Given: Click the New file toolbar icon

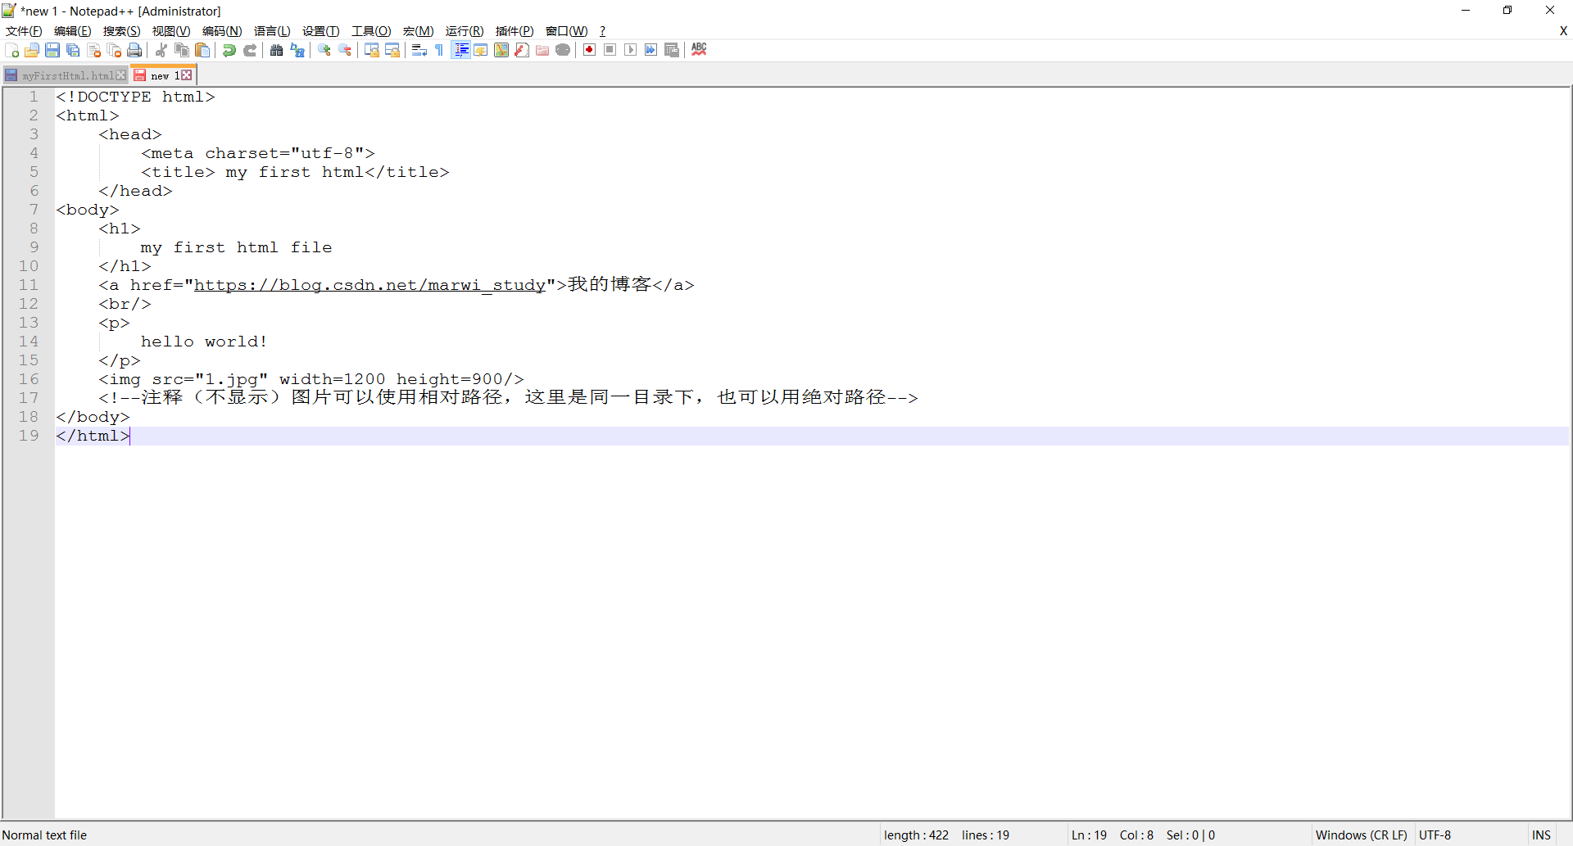Looking at the screenshot, I should click(x=12, y=50).
